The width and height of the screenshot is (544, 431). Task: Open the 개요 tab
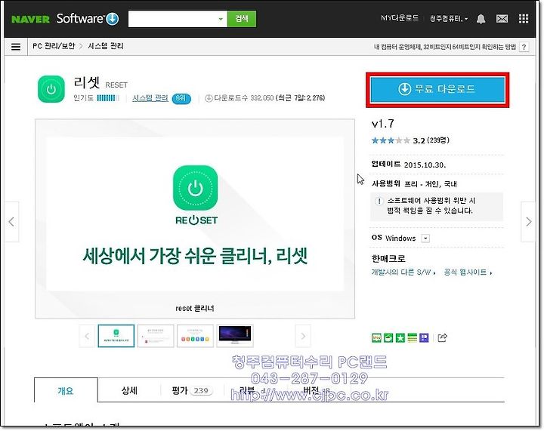point(66,390)
